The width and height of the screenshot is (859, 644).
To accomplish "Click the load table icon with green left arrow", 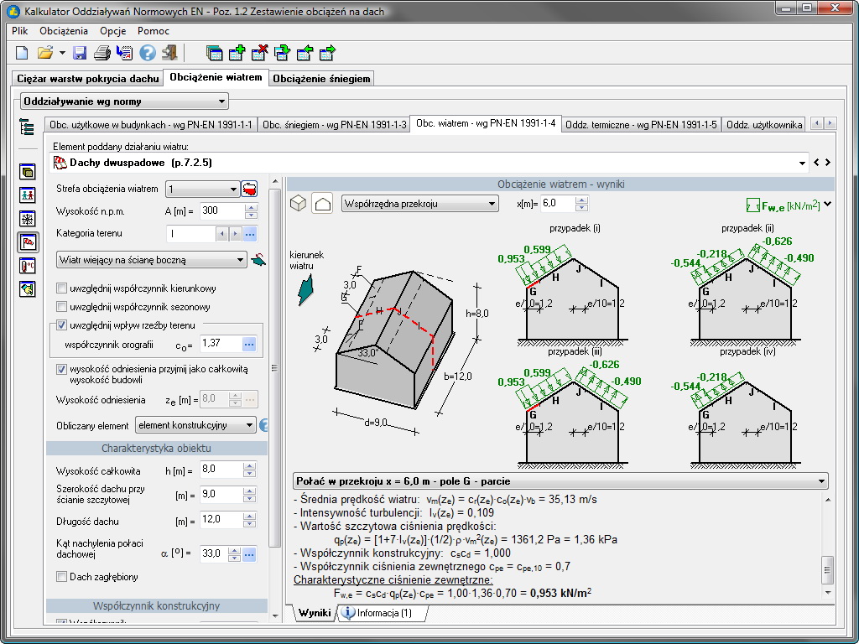I will [305, 53].
